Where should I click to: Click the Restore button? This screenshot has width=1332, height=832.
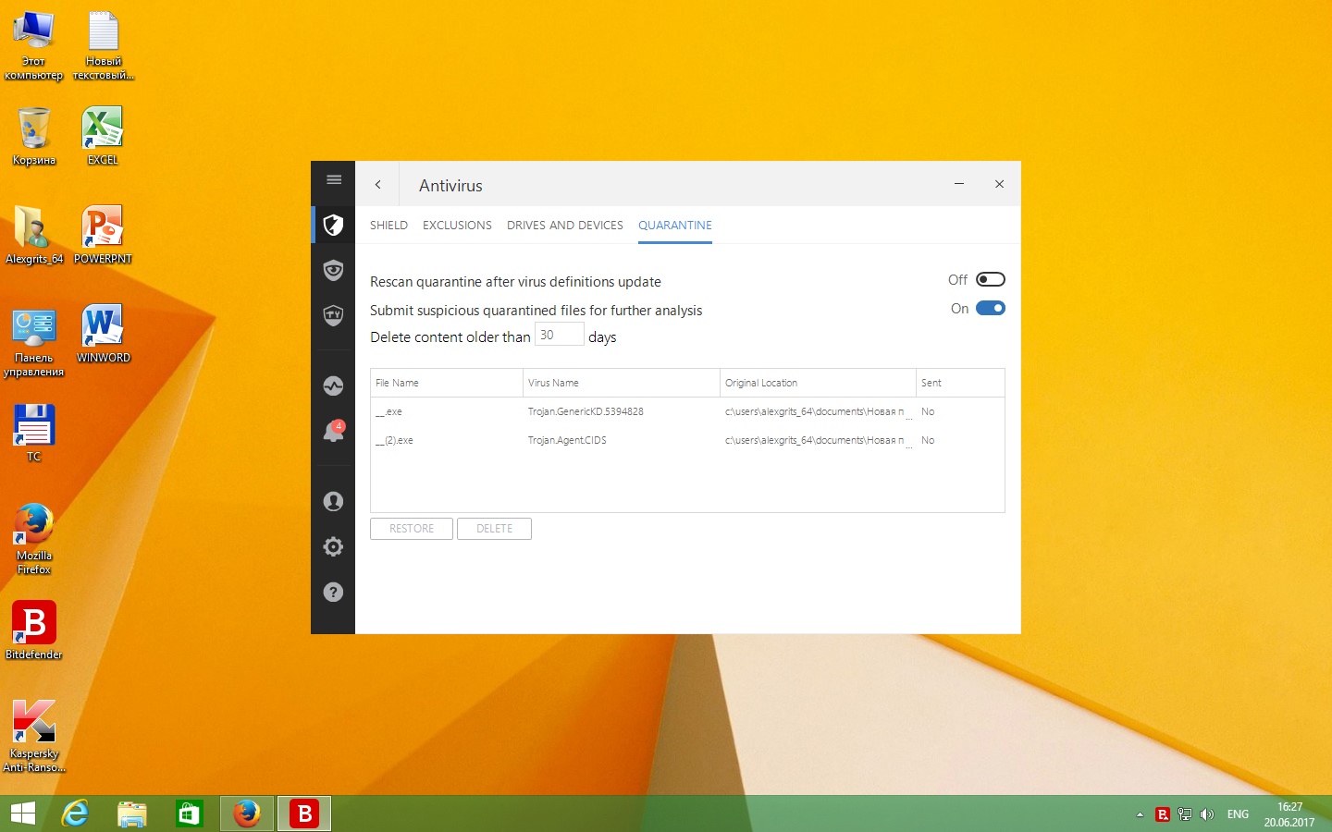(x=412, y=529)
